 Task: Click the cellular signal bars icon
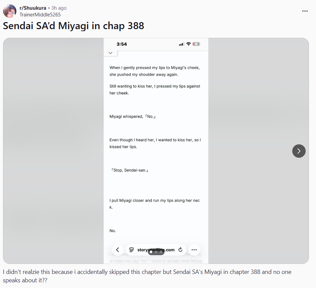coord(181,44)
